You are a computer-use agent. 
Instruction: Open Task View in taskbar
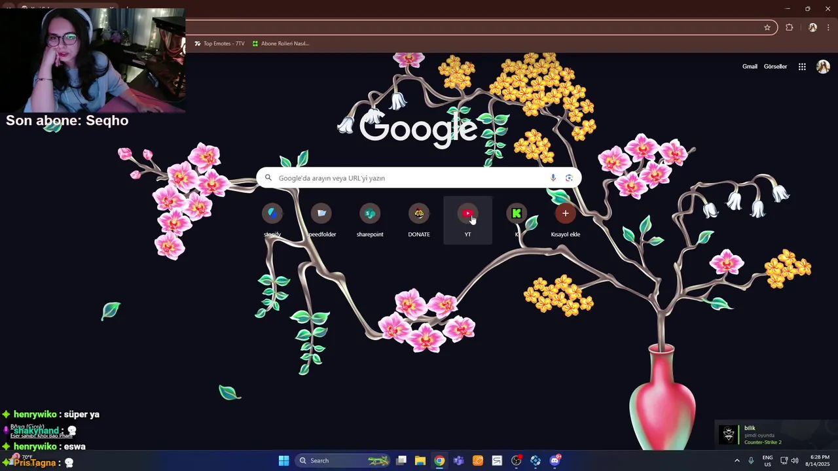click(x=401, y=461)
